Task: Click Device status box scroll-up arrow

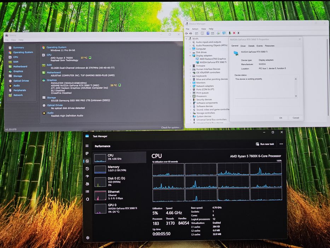Action: [x=296, y=79]
